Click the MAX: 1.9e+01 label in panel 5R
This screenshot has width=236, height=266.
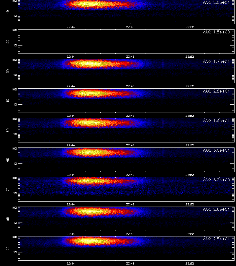(216, 121)
